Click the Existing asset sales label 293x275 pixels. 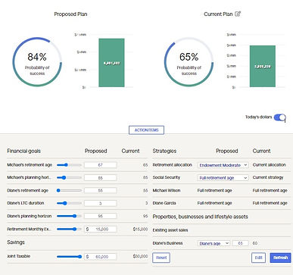coord(170,230)
